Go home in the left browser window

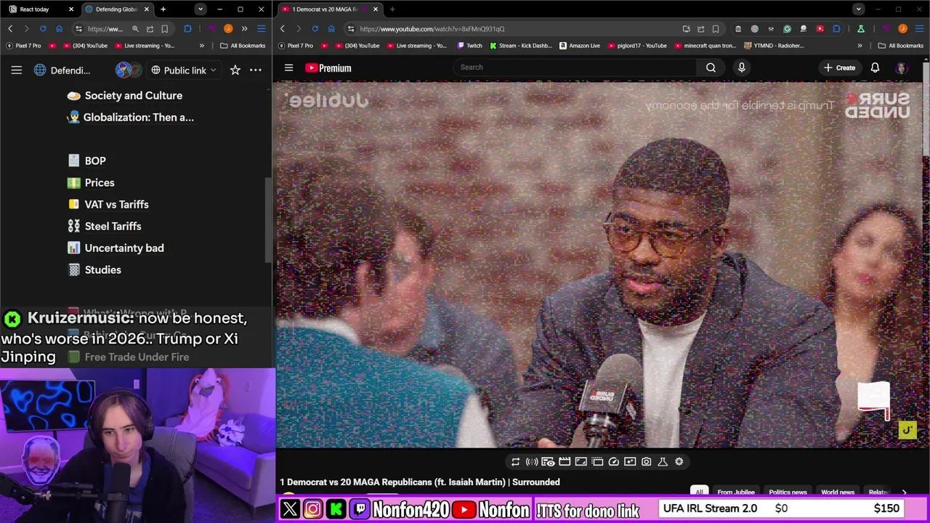60,28
